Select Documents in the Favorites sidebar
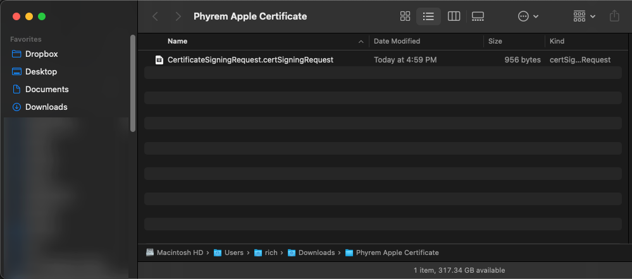 [x=46, y=90]
